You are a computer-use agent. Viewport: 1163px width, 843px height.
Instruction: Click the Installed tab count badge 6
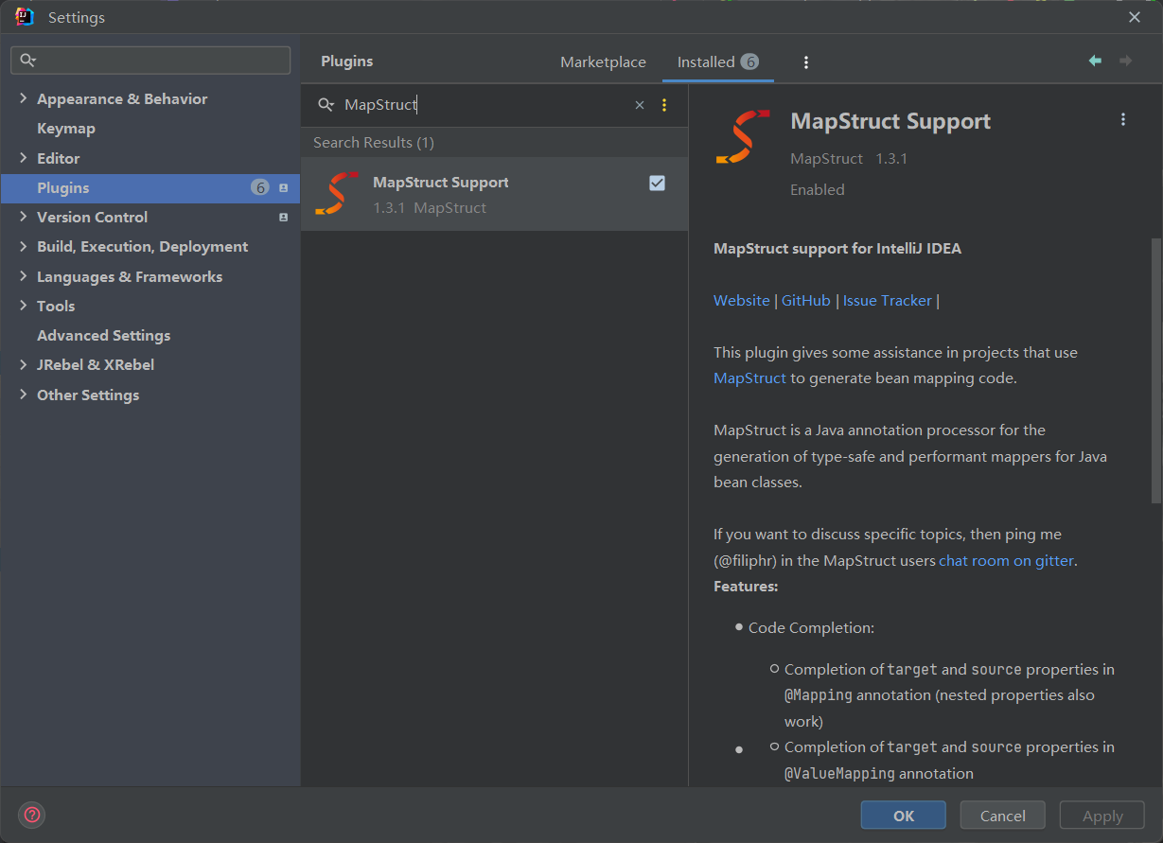[749, 61]
